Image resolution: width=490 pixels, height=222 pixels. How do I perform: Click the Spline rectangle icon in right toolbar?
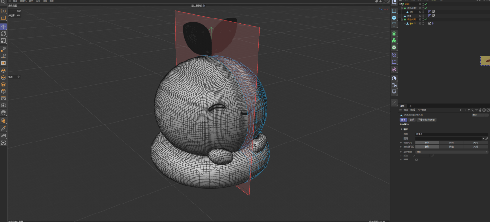(394, 11)
